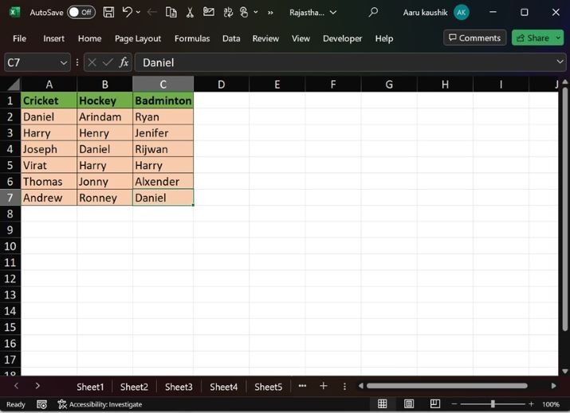Show more sheets via ellipsis
This screenshot has height=413, width=570.
click(x=302, y=386)
